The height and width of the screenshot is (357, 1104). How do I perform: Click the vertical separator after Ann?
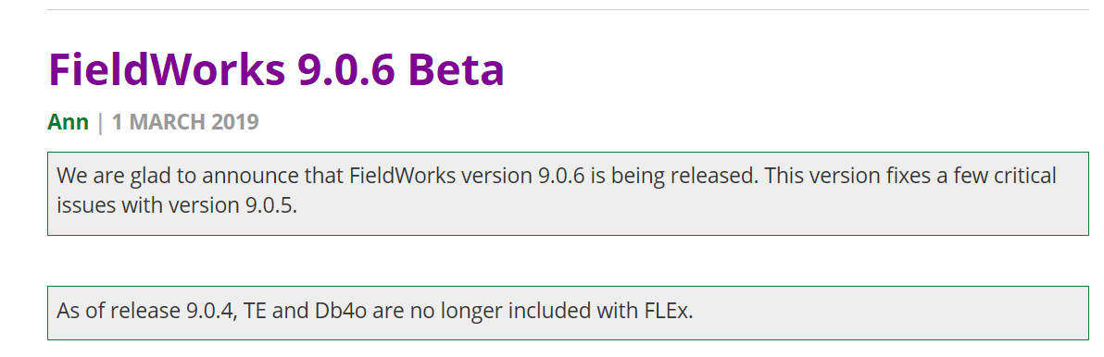pyautogui.click(x=100, y=121)
